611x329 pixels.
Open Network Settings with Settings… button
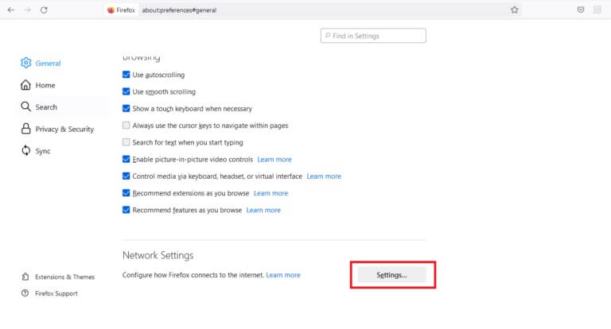click(391, 275)
